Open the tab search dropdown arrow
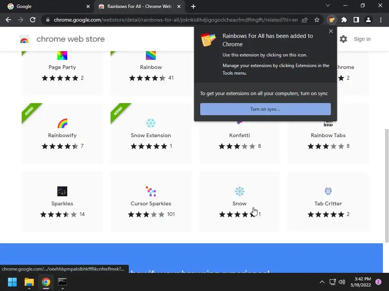 (328, 5)
